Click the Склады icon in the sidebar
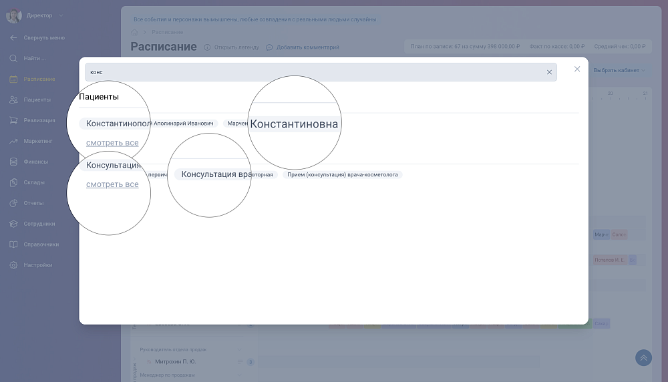 tap(13, 182)
